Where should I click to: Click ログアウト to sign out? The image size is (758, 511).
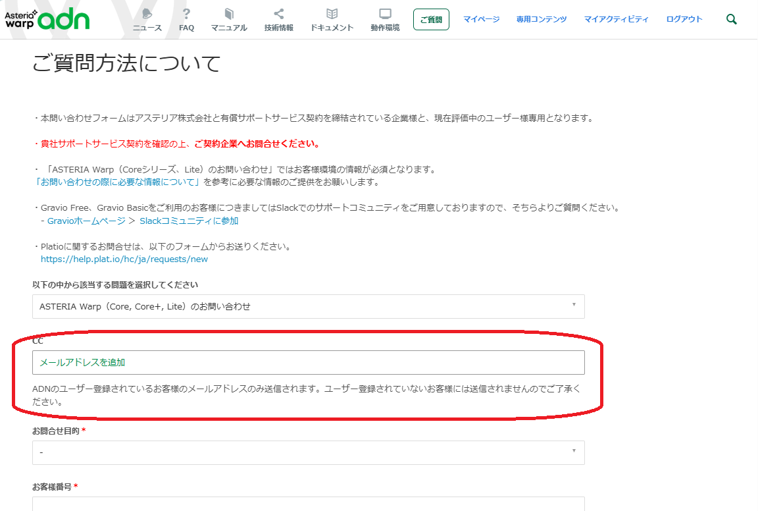tap(684, 19)
